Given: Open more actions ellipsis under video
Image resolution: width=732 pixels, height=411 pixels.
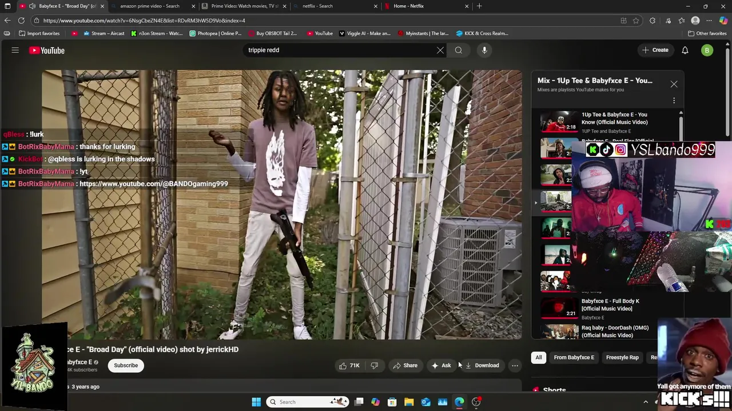Looking at the screenshot, I should pos(515,365).
